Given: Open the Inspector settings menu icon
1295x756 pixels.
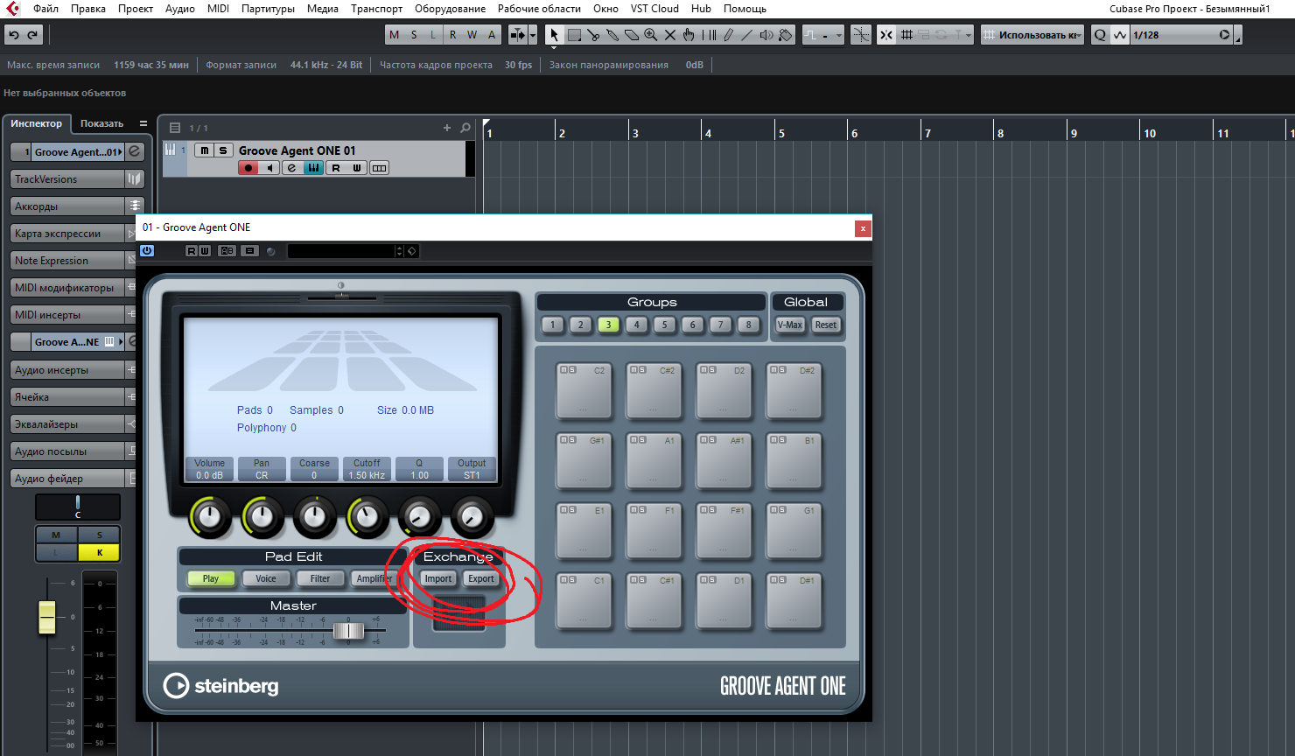Looking at the screenshot, I should pyautogui.click(x=143, y=123).
